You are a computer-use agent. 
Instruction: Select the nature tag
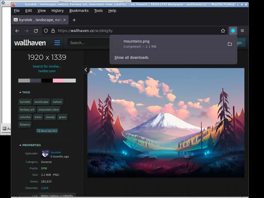(x=57, y=102)
